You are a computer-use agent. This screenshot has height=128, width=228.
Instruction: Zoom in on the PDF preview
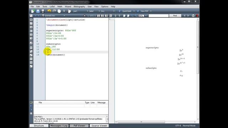(132, 16)
